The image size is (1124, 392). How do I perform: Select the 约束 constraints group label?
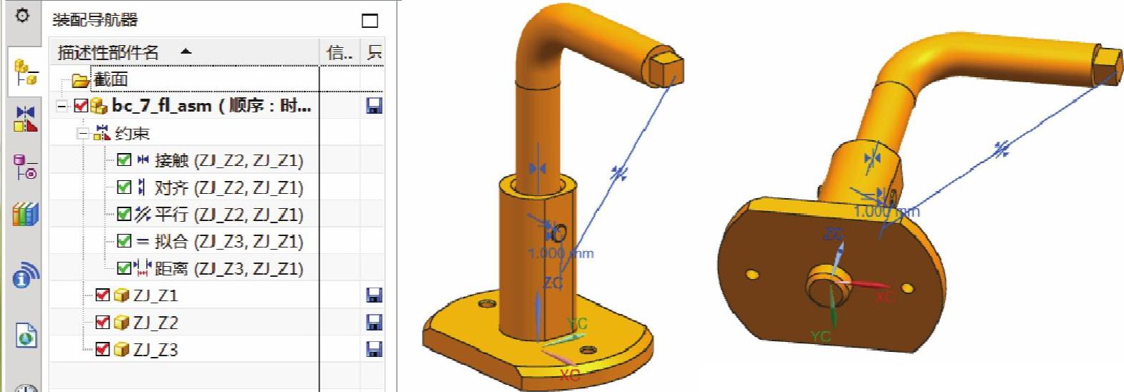132,134
